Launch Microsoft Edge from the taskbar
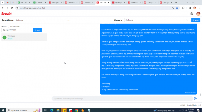 (52, 110)
